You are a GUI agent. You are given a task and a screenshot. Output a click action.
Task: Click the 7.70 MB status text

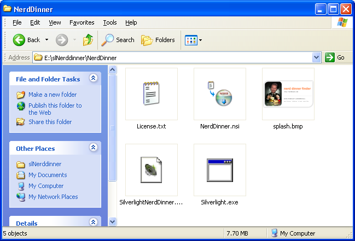pyautogui.click(x=237, y=233)
